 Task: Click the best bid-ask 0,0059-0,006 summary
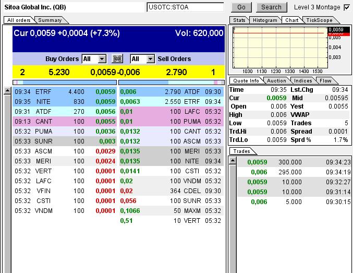point(115,73)
